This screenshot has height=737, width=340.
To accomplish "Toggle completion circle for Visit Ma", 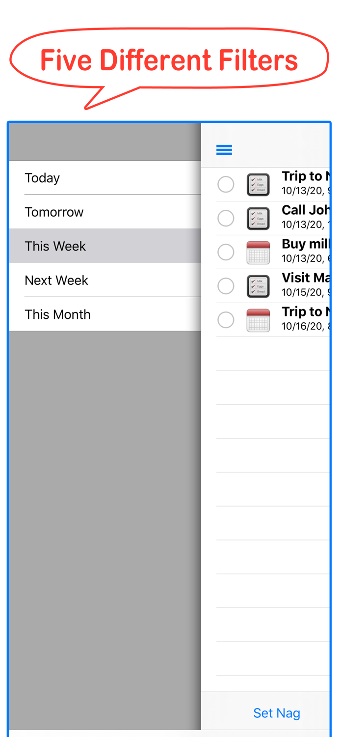I will (x=226, y=286).
